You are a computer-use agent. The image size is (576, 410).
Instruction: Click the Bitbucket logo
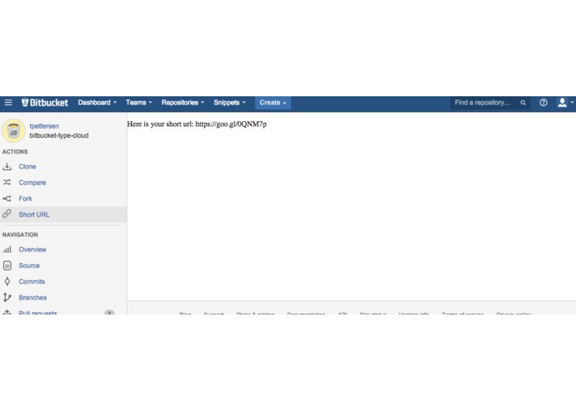coord(45,103)
